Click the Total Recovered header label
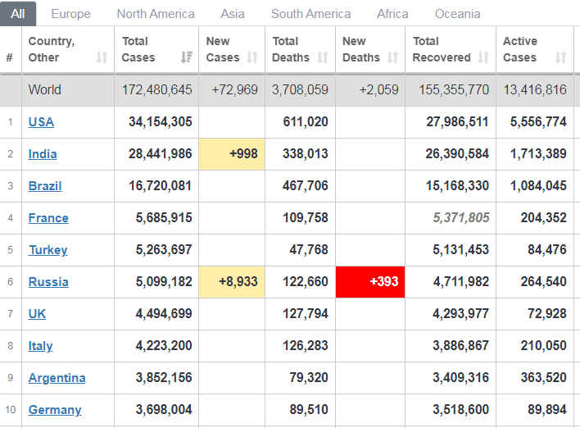 coord(442,49)
